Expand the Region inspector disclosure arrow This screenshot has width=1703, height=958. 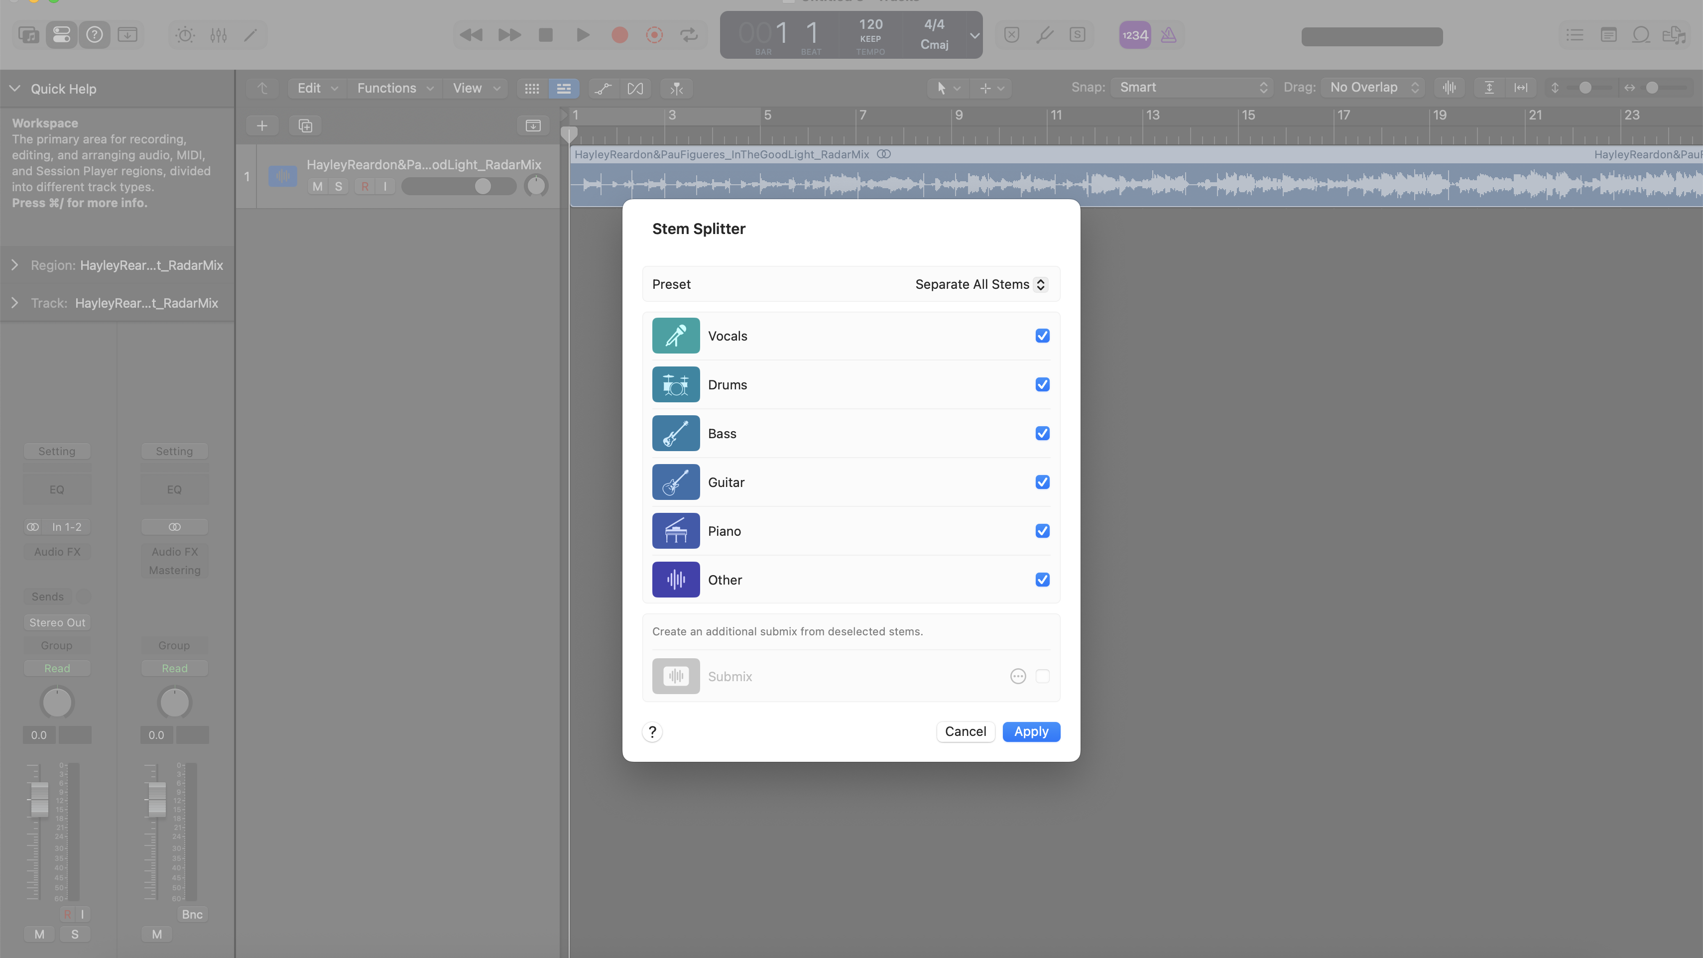pos(14,265)
